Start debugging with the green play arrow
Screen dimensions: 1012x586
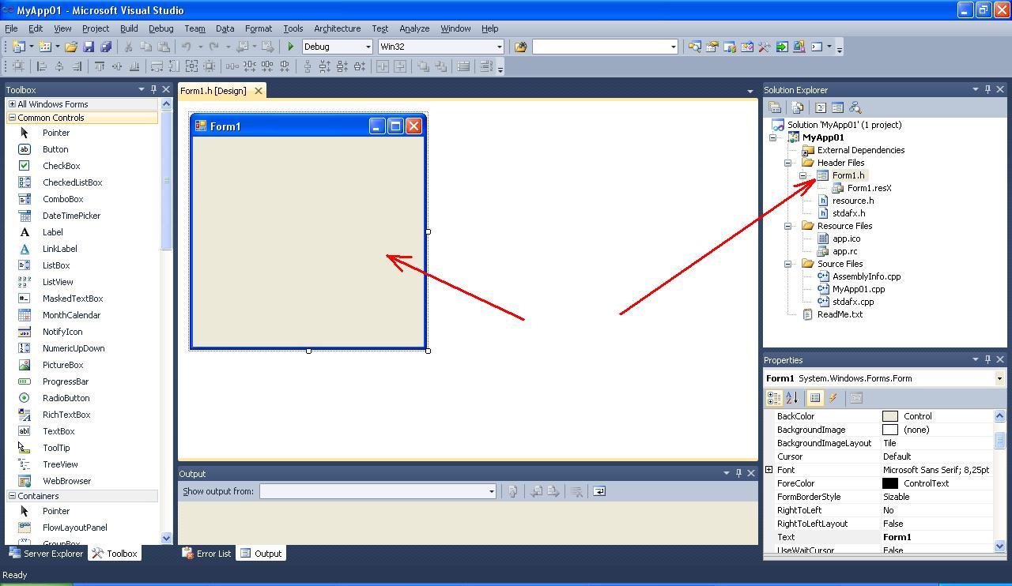291,47
